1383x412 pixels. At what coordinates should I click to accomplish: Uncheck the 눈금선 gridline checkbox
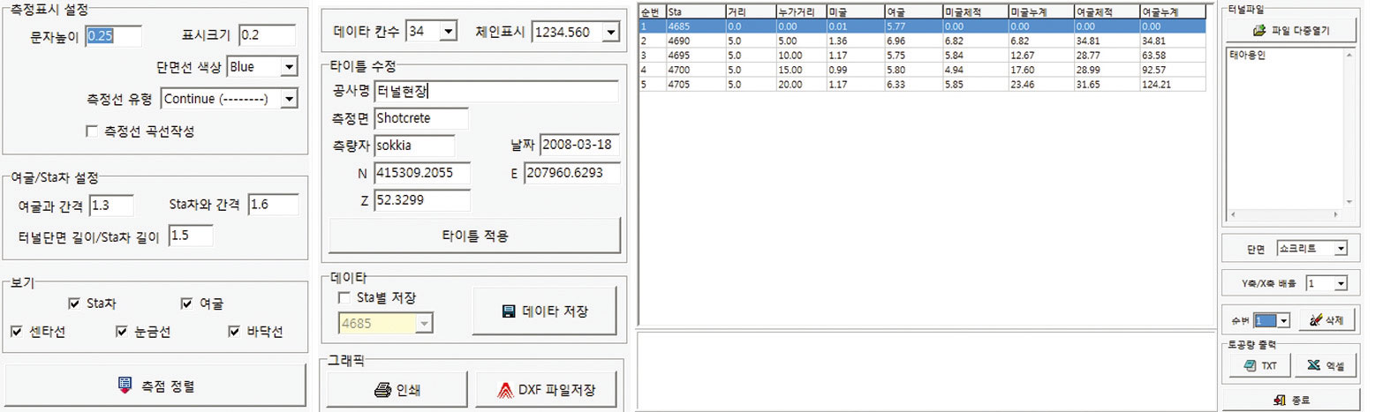click(x=123, y=332)
